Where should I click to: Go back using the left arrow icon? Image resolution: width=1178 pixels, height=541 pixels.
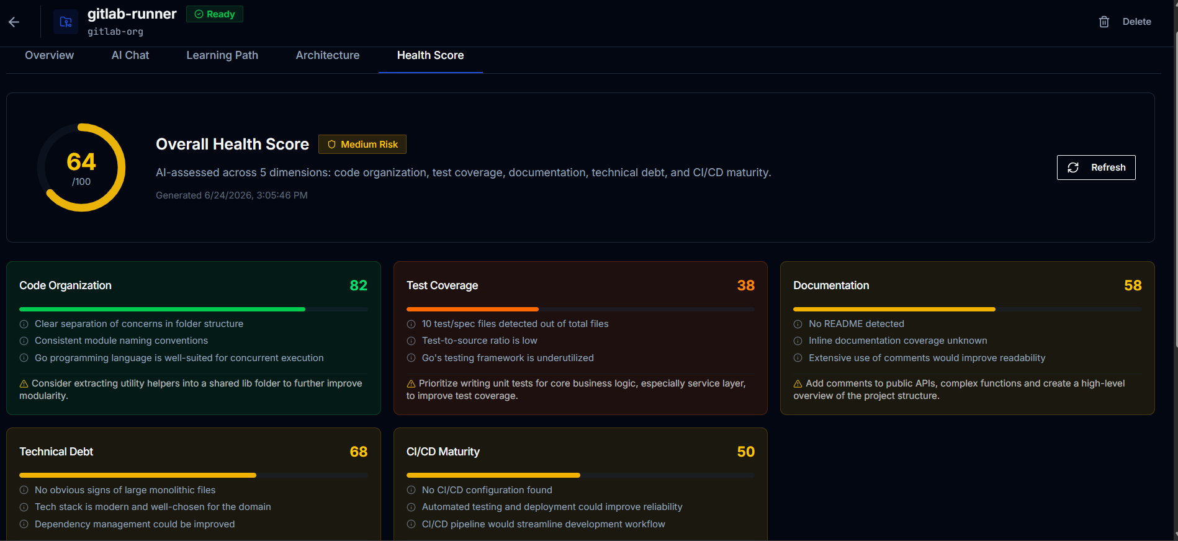(x=14, y=22)
